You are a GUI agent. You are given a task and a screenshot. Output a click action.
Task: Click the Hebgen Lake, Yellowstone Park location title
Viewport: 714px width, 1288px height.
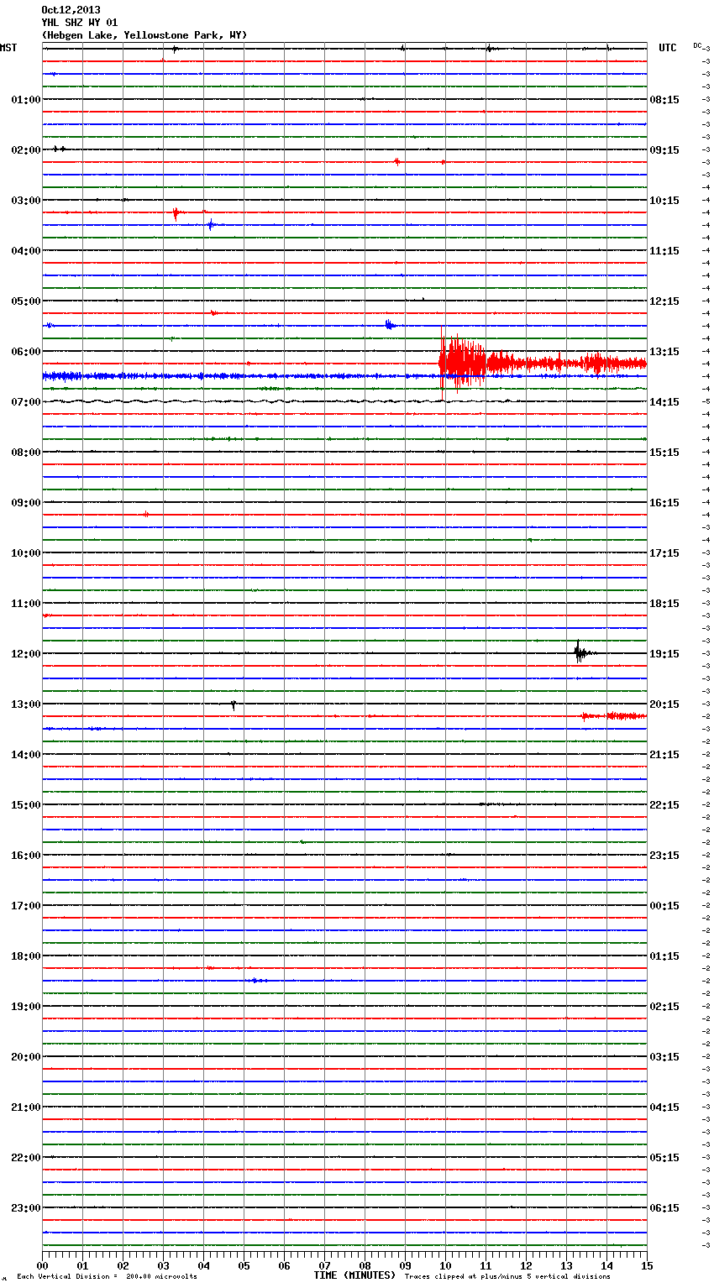coord(144,35)
